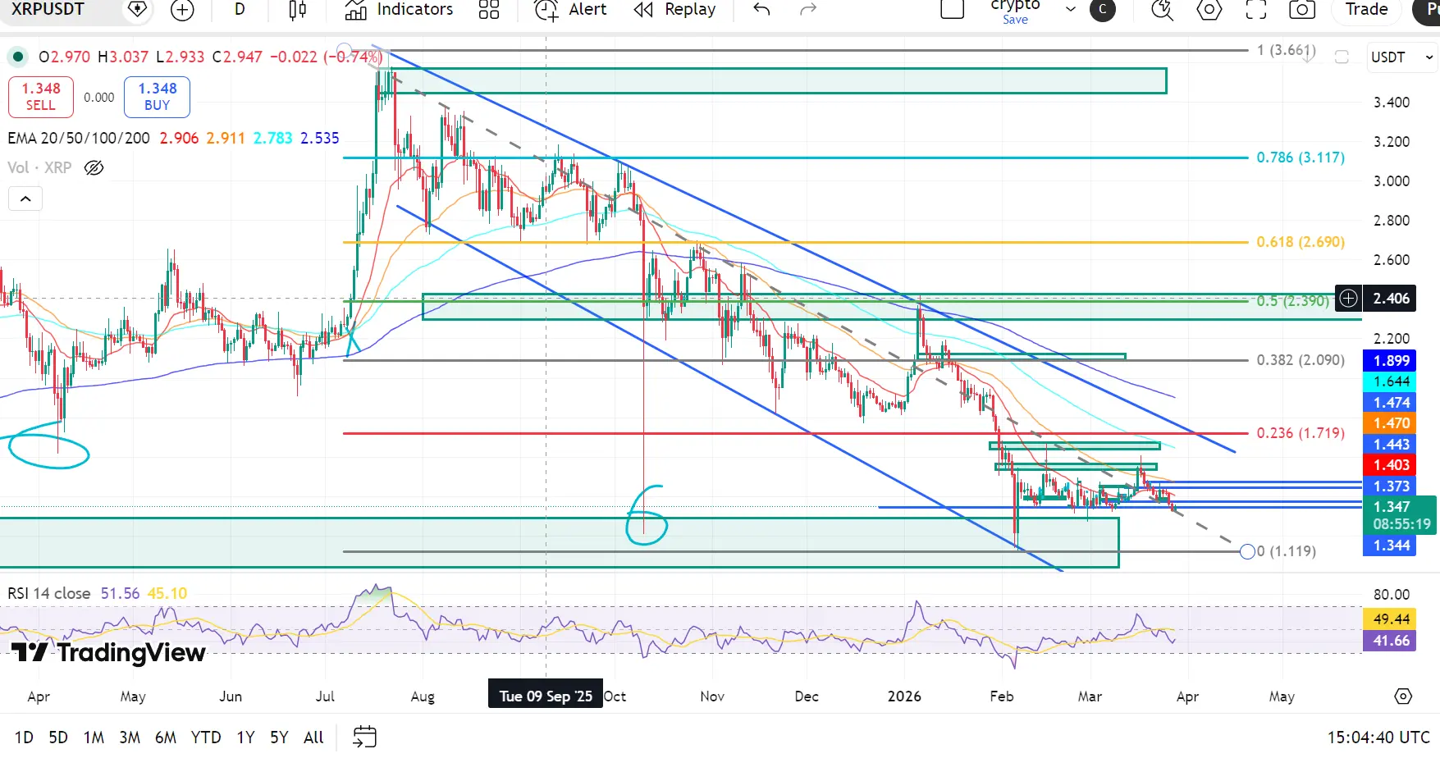1440x758 pixels.
Task: Click the symbol dropdown icon next to XRPUSDT
Action: pos(138,9)
